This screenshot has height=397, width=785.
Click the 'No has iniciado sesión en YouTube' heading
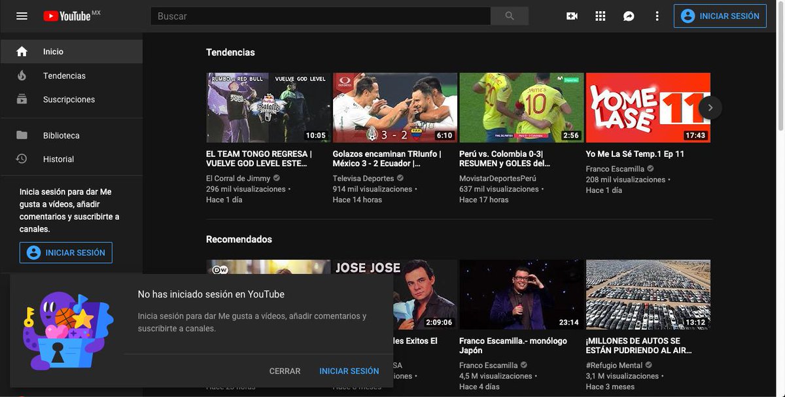[211, 294]
